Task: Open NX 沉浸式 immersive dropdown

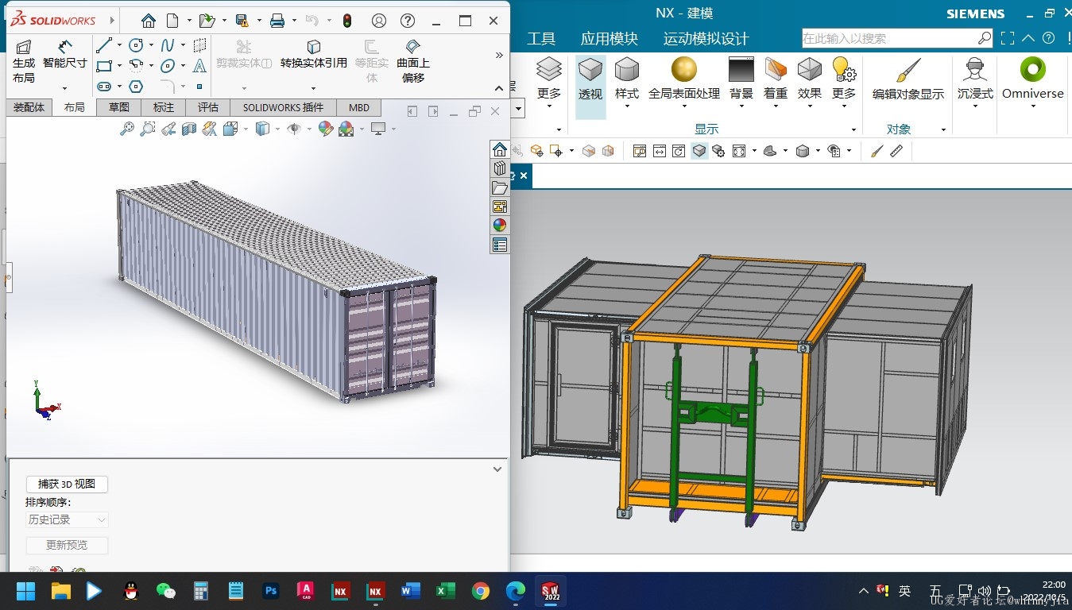Action: point(975,107)
